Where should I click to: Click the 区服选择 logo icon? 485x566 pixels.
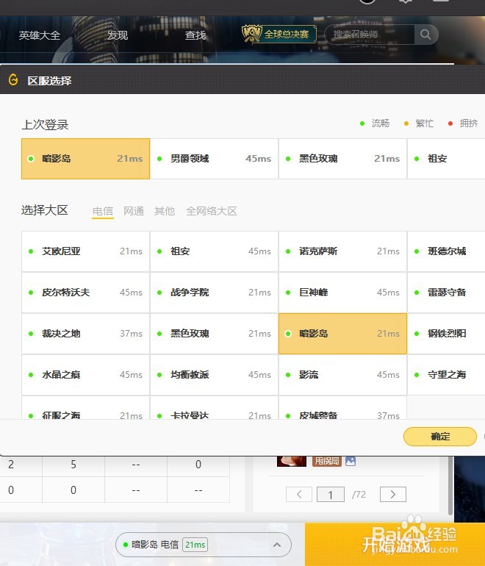pos(13,80)
